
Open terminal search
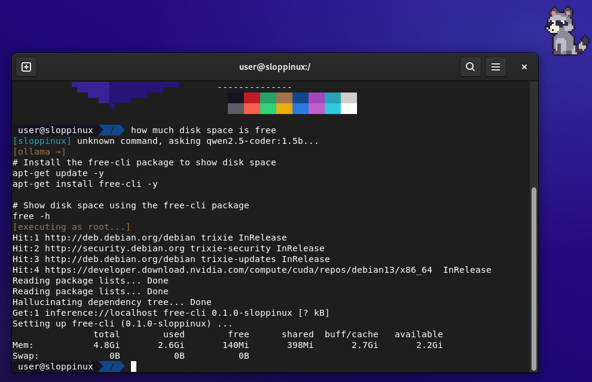[x=471, y=67]
